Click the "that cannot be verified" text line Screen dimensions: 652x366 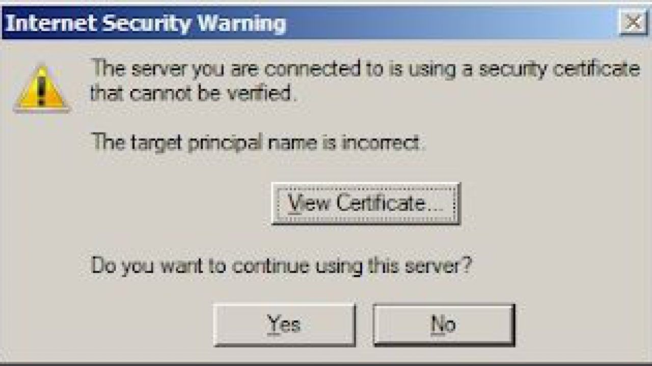coord(194,94)
